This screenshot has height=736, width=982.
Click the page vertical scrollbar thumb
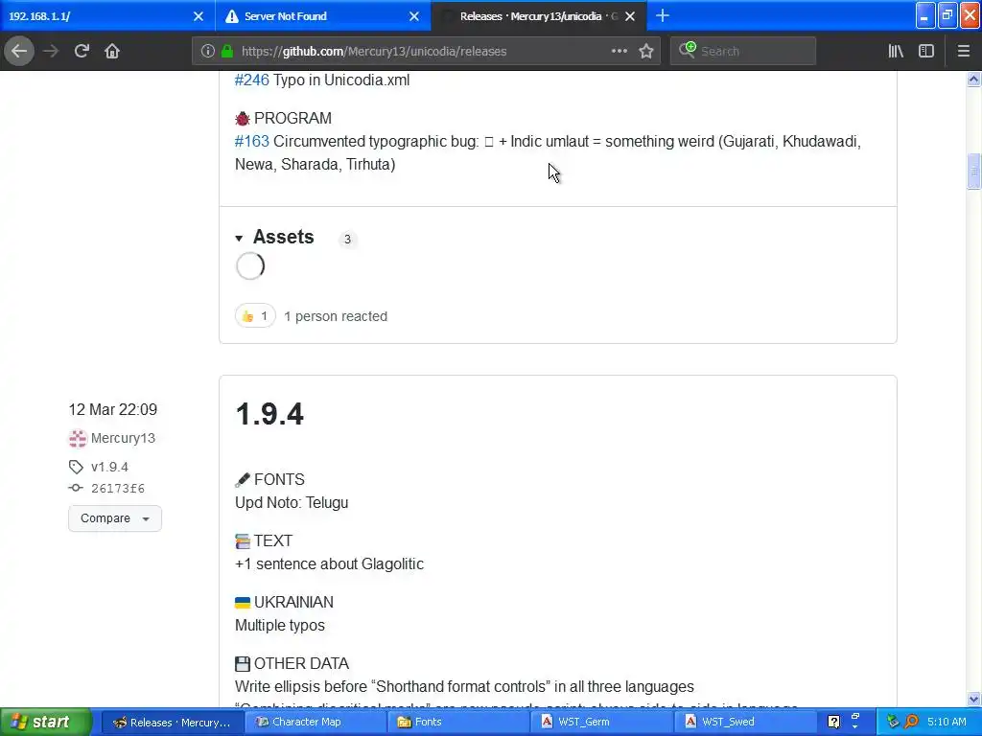973,171
